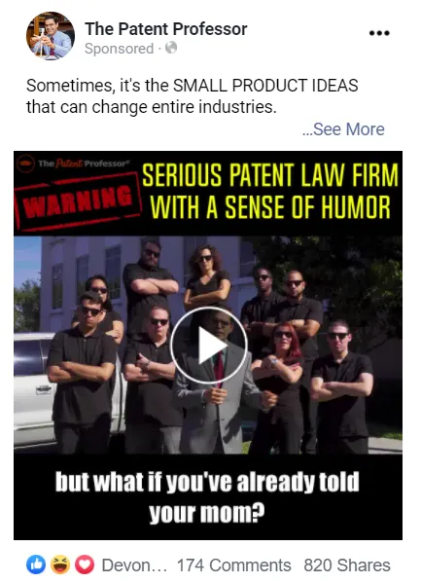Viewport: 421px width, 583px height.
Task: Open the Devon... reactions list
Action: 134,565
